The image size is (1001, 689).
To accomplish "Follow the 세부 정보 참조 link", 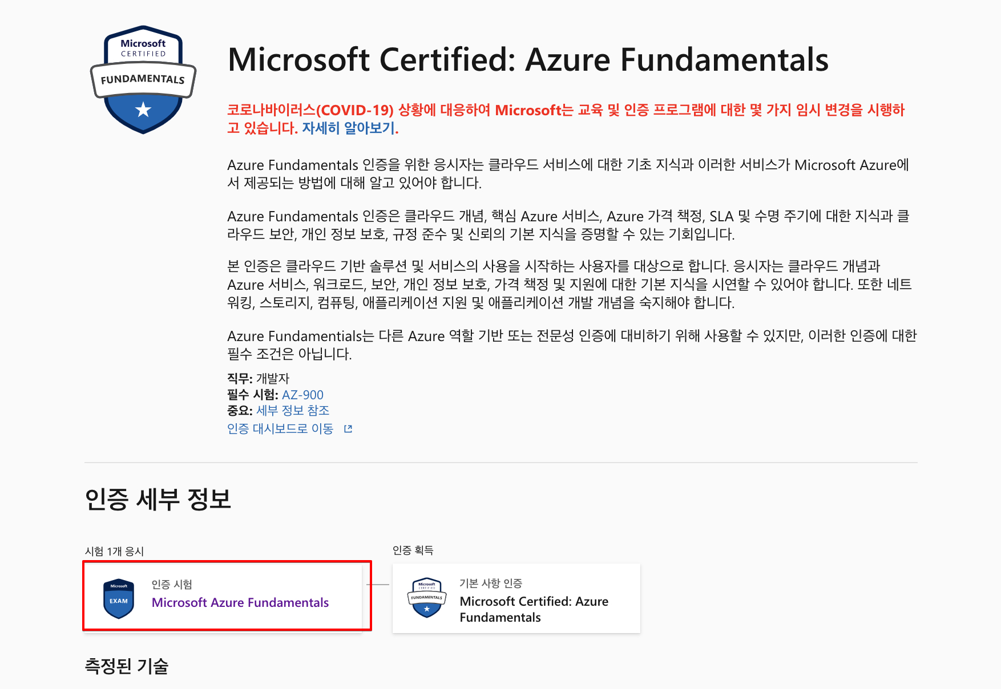I will point(293,411).
